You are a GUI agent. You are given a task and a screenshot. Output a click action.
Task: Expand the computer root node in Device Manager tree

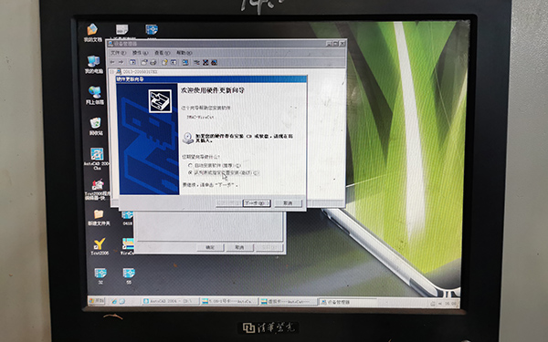(x=111, y=71)
